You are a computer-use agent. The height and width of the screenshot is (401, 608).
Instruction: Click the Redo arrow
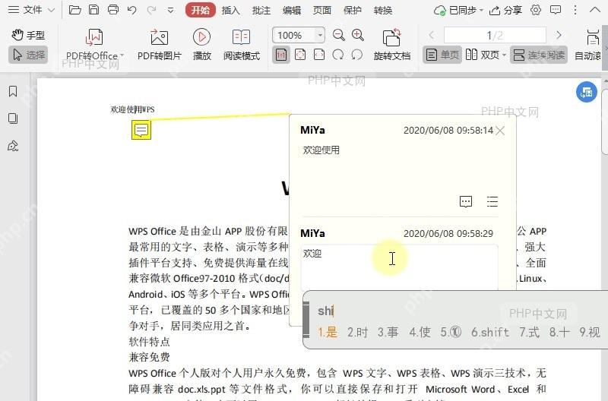click(151, 10)
